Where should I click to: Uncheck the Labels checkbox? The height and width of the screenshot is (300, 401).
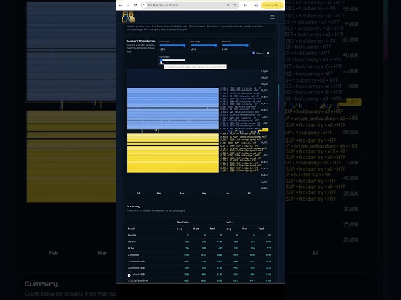[x=253, y=52]
